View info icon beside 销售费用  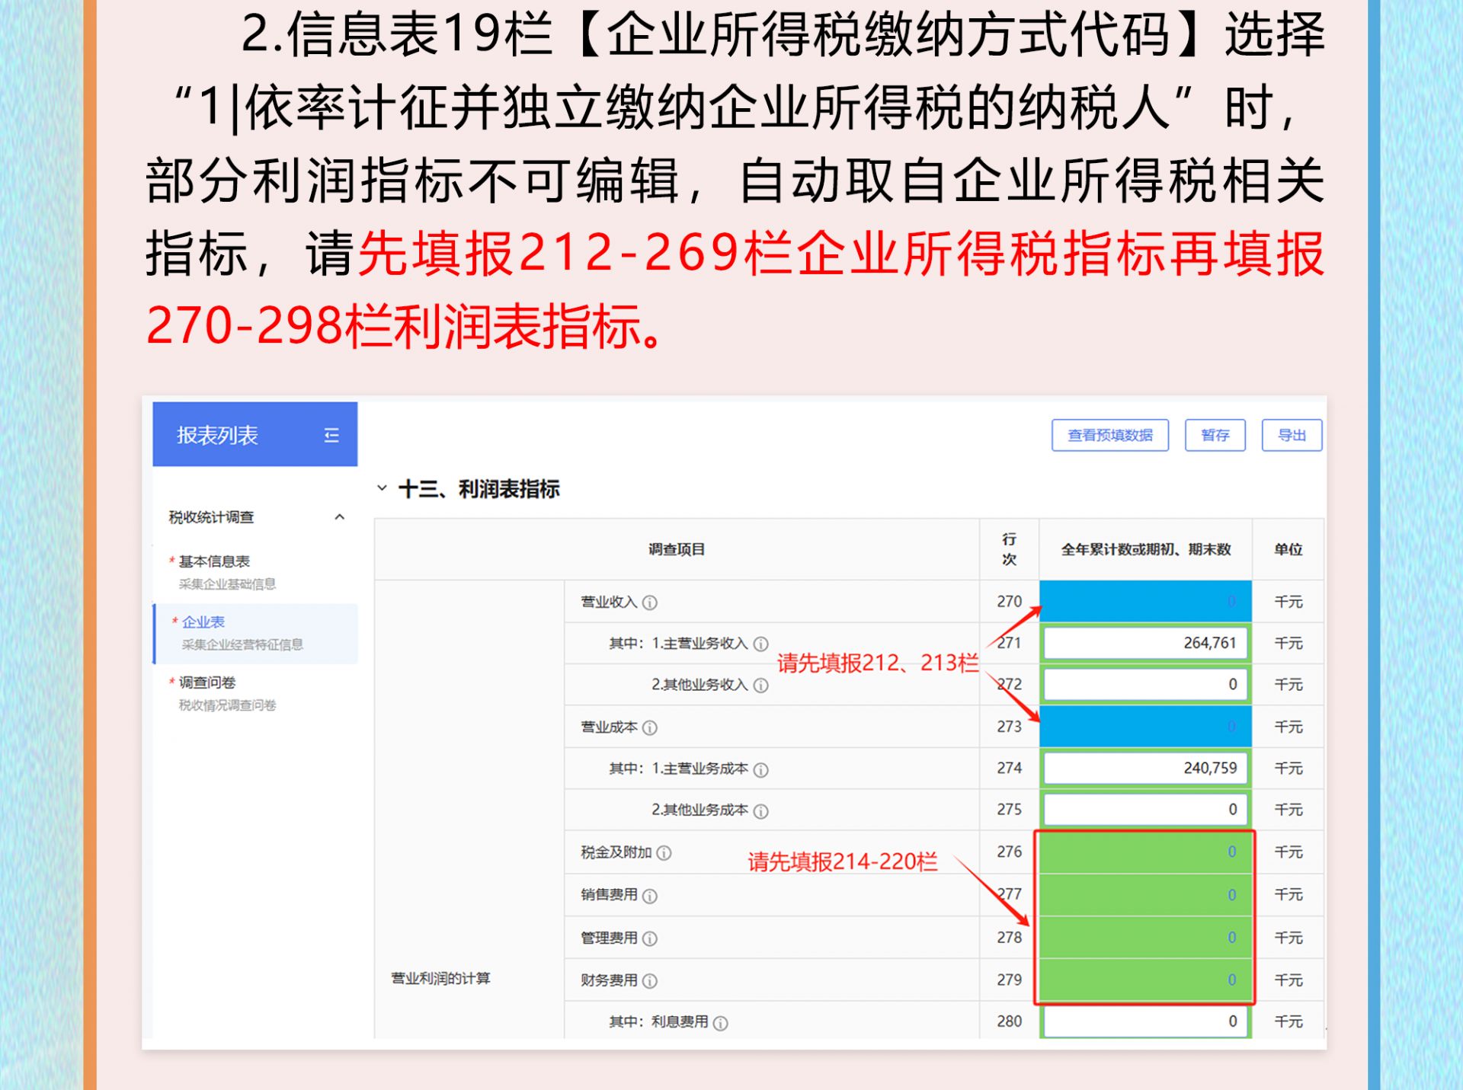pyautogui.click(x=649, y=894)
